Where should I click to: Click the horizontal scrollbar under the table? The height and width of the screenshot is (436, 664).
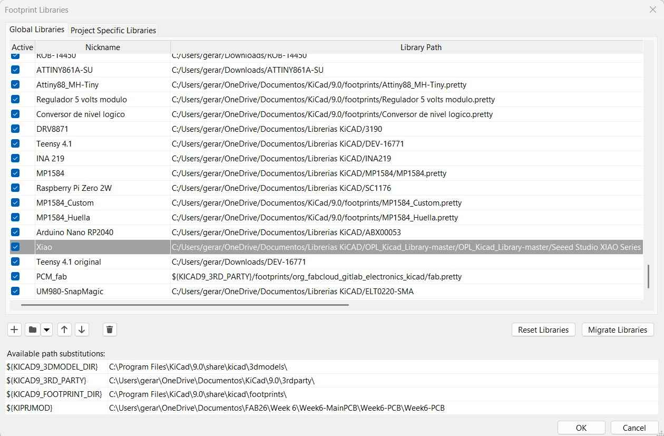click(x=184, y=304)
